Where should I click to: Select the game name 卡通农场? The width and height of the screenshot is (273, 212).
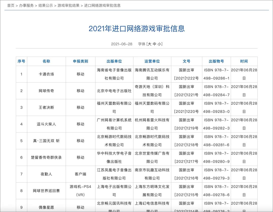tap(46, 74)
